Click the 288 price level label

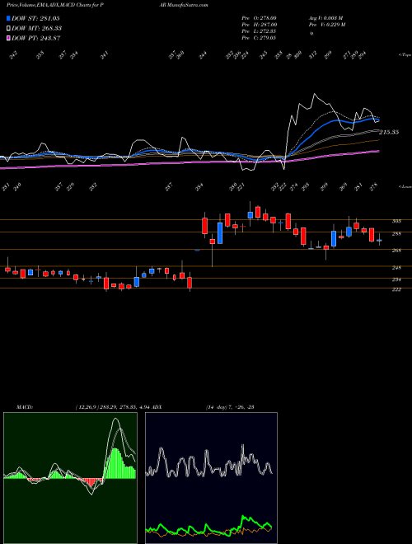click(396, 234)
